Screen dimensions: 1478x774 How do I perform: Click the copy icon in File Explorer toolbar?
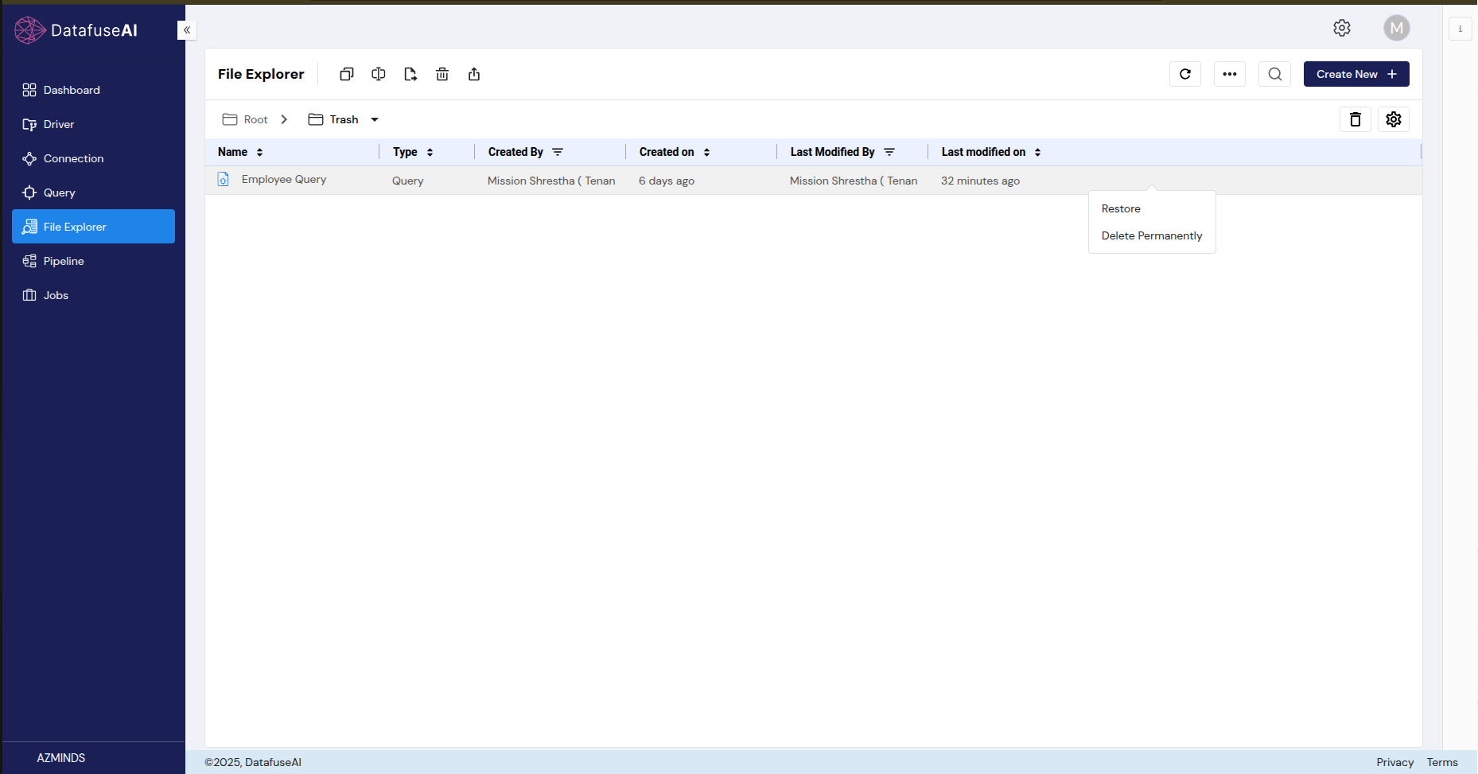[x=347, y=74]
